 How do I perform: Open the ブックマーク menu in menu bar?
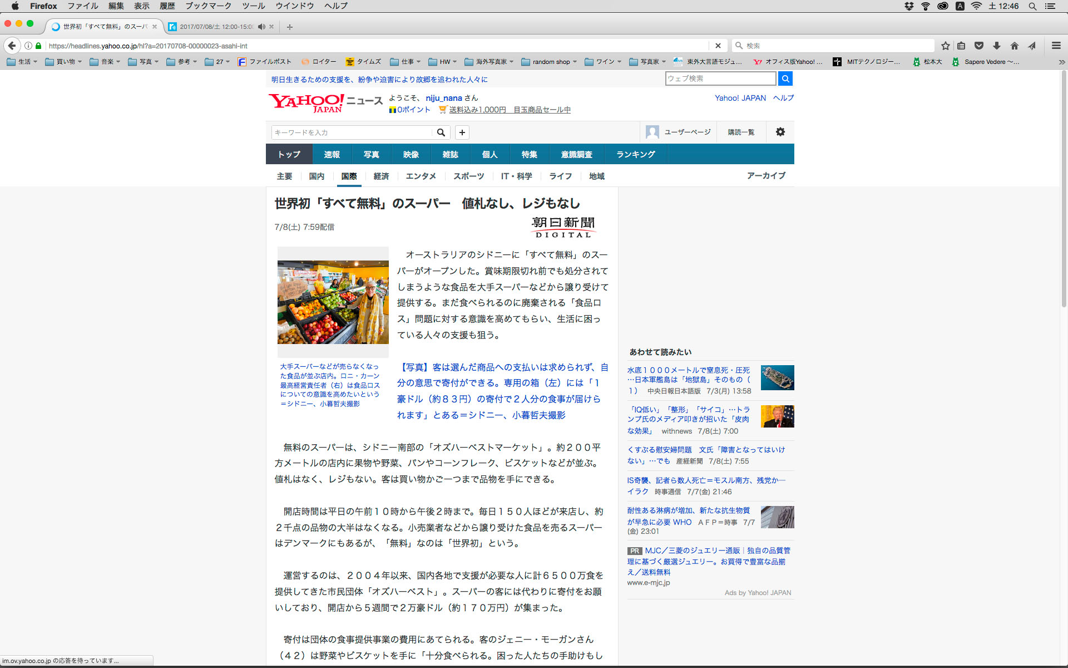point(208,6)
